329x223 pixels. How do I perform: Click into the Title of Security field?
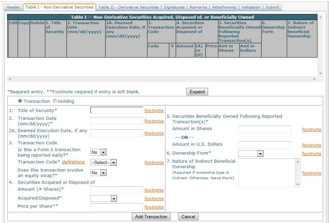click(x=116, y=110)
